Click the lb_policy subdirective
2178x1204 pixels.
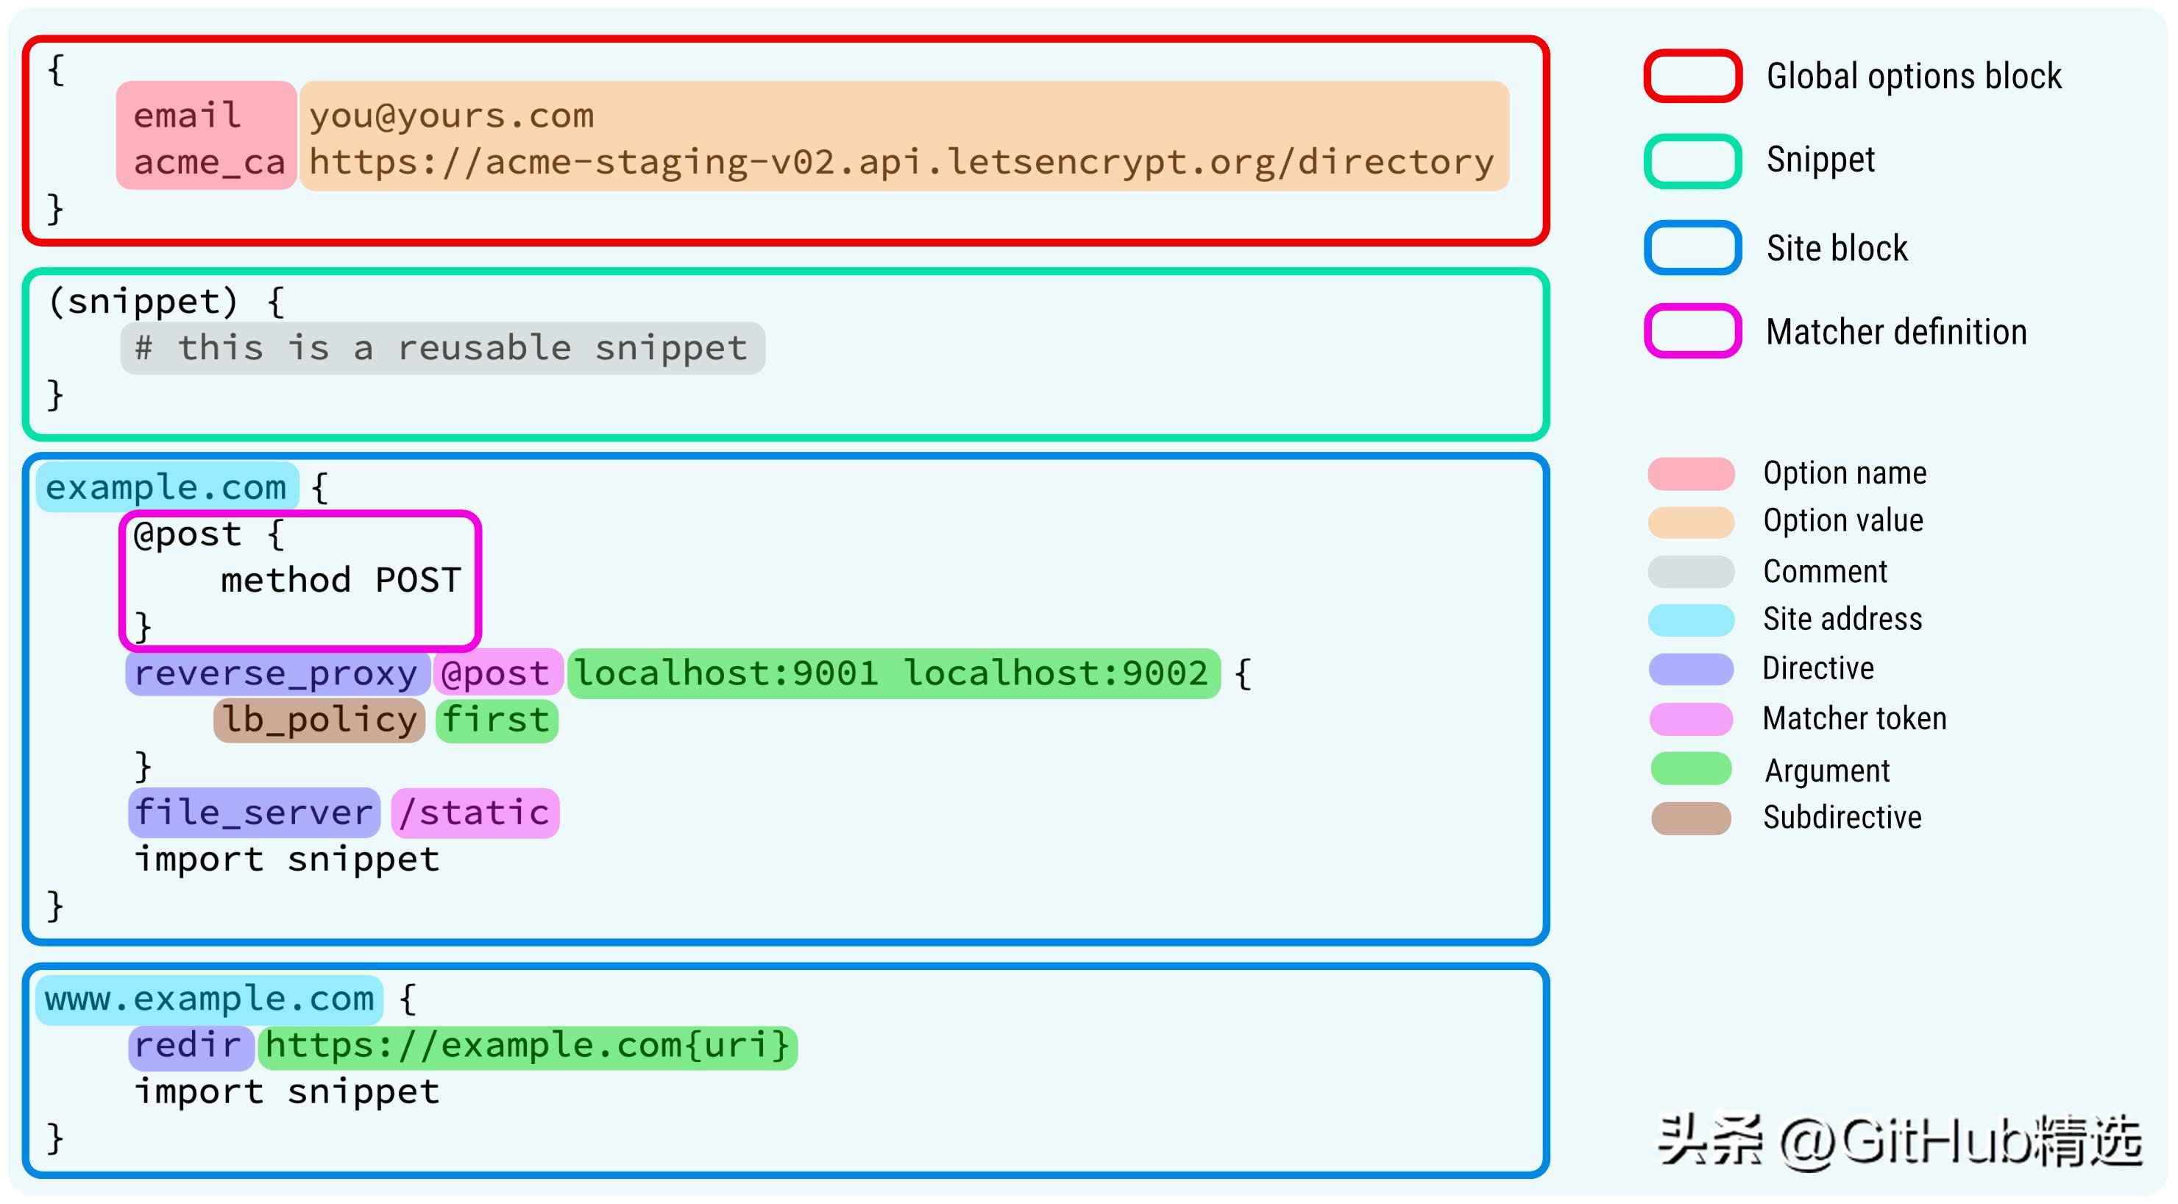[319, 720]
